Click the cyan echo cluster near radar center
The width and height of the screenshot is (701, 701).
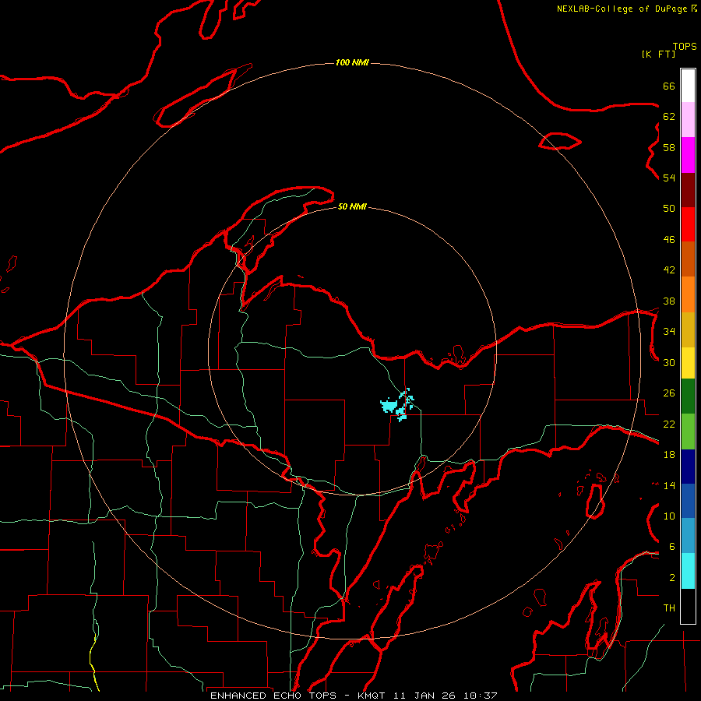tap(397, 406)
